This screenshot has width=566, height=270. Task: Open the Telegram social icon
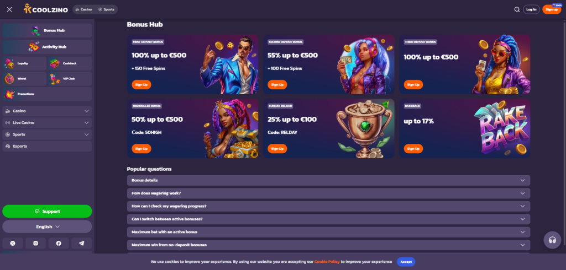point(82,244)
